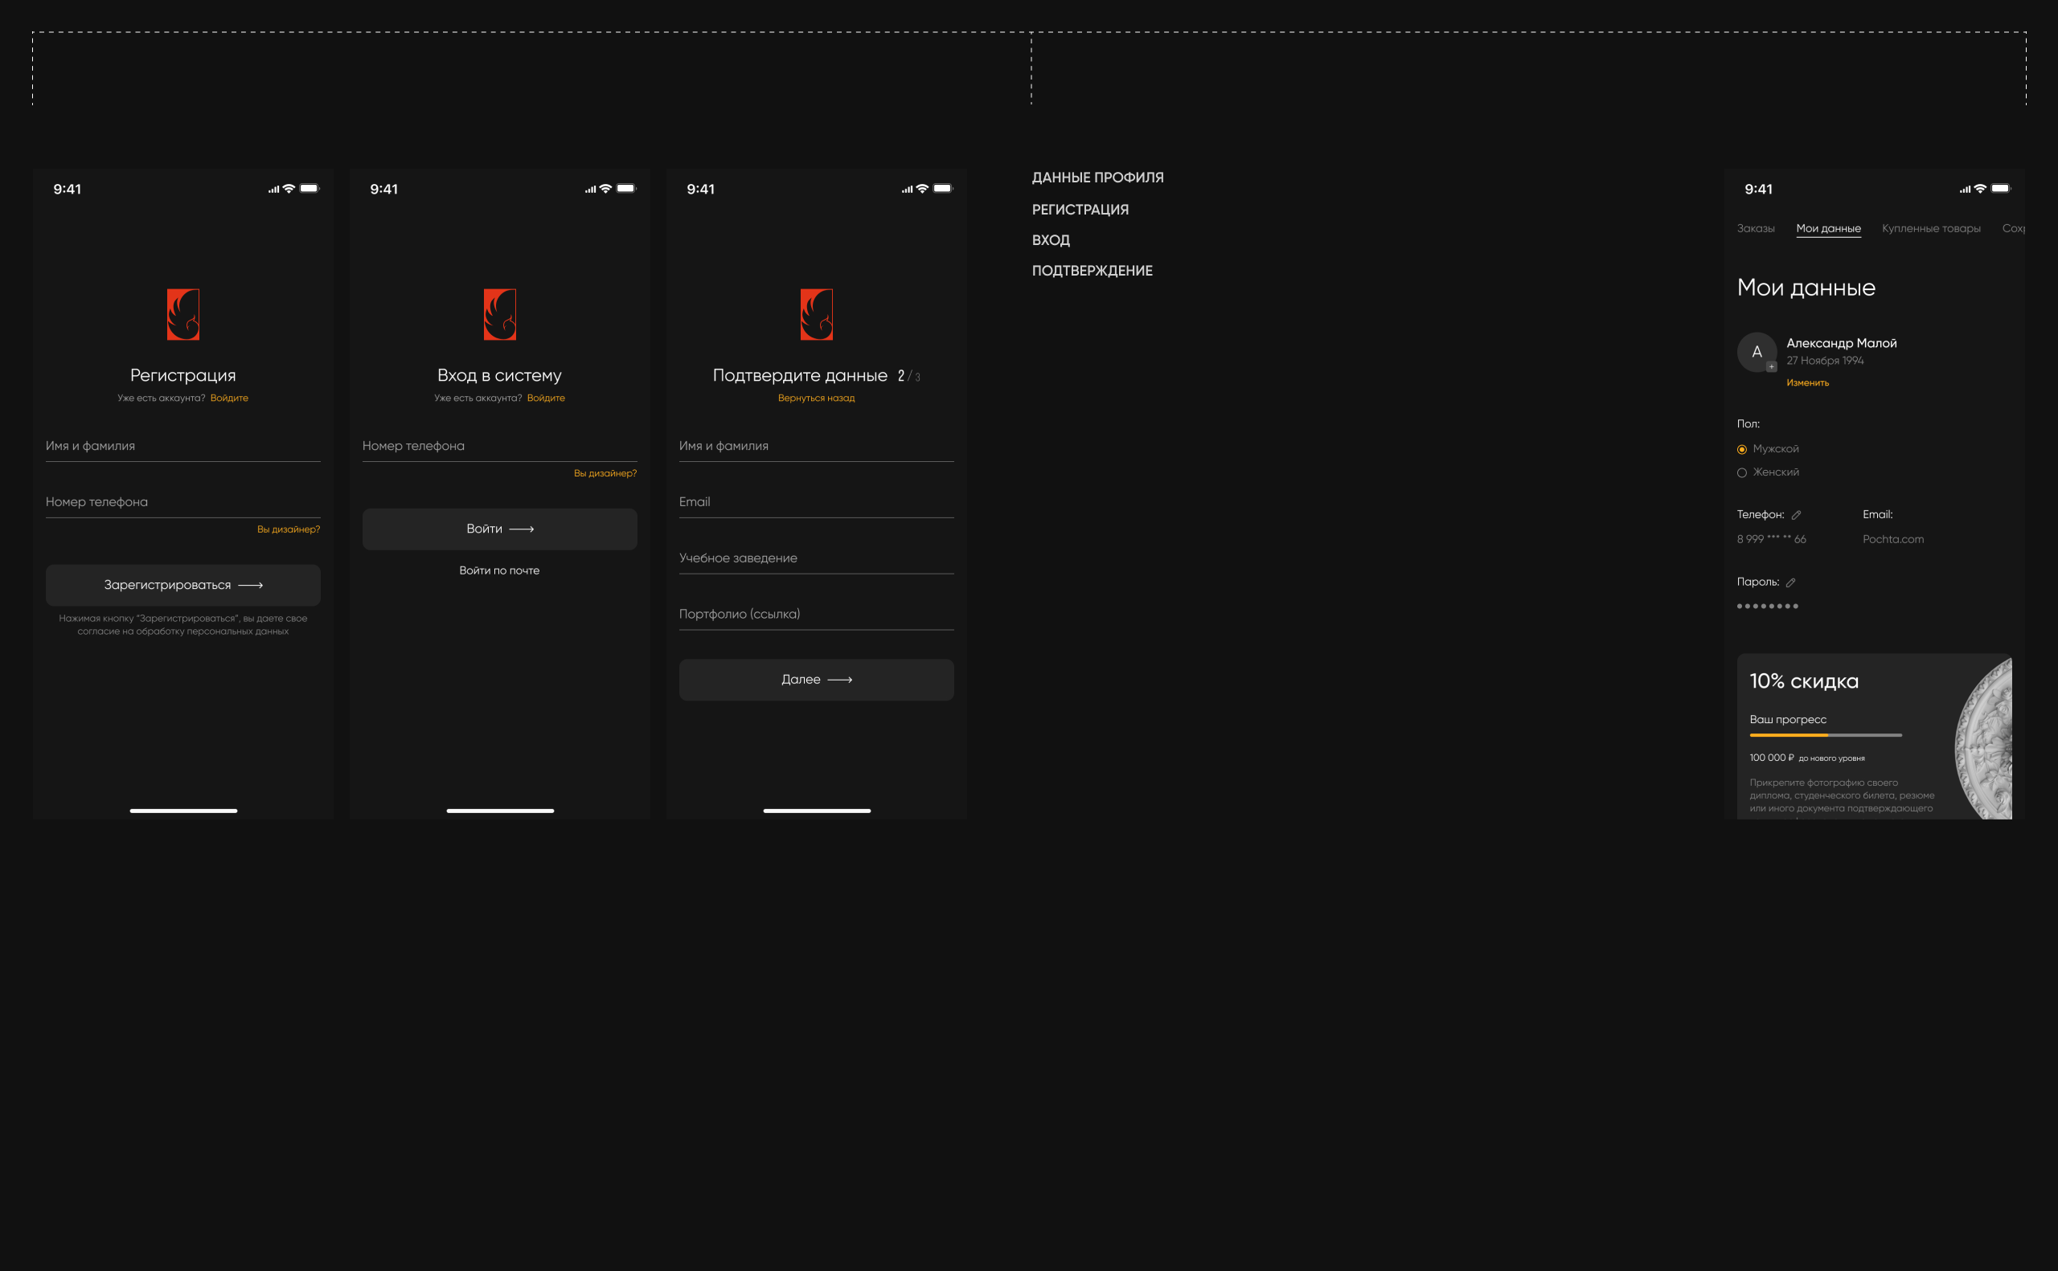
Task: Select the Женский radio option
Action: 1742,472
